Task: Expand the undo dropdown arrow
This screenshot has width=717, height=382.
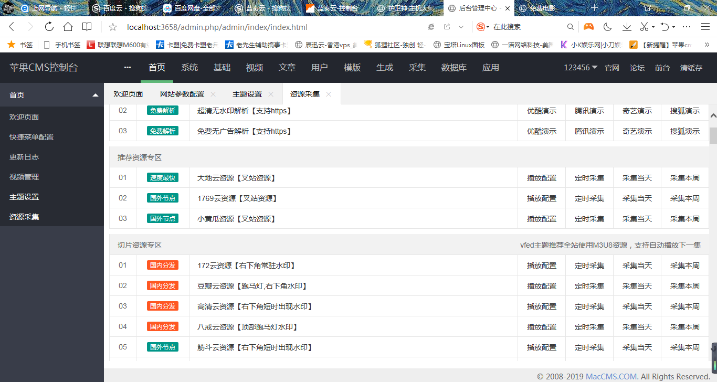Action: click(673, 27)
